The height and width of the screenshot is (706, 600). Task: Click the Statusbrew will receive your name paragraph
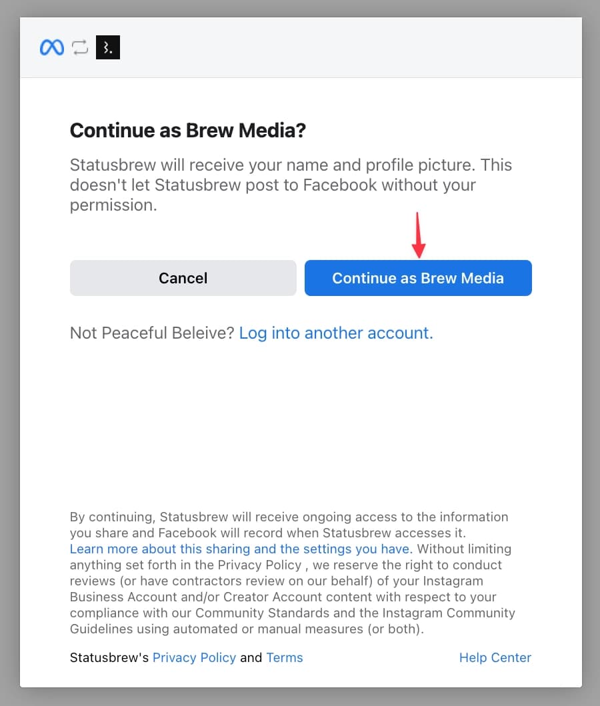(291, 185)
